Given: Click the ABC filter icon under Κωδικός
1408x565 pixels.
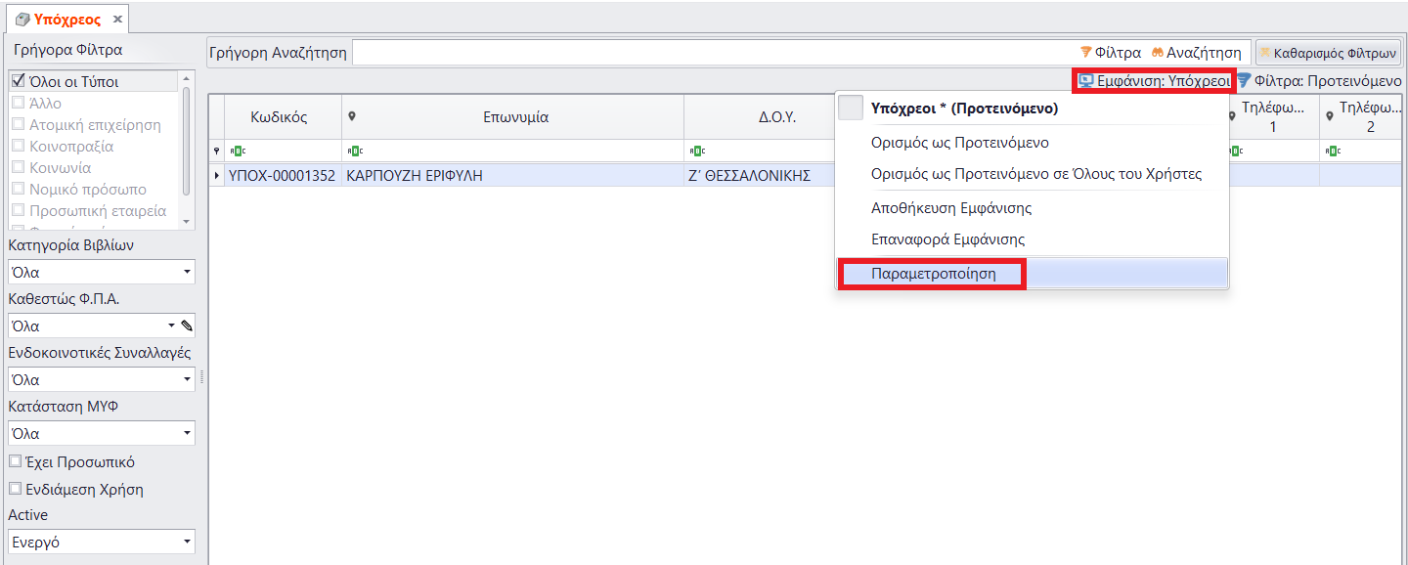Looking at the screenshot, I should pyautogui.click(x=236, y=152).
